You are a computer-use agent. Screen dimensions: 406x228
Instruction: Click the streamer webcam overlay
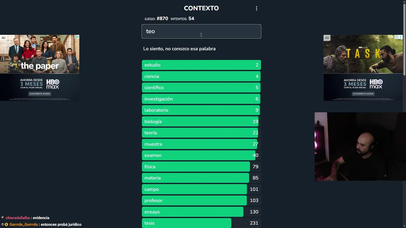click(x=360, y=147)
